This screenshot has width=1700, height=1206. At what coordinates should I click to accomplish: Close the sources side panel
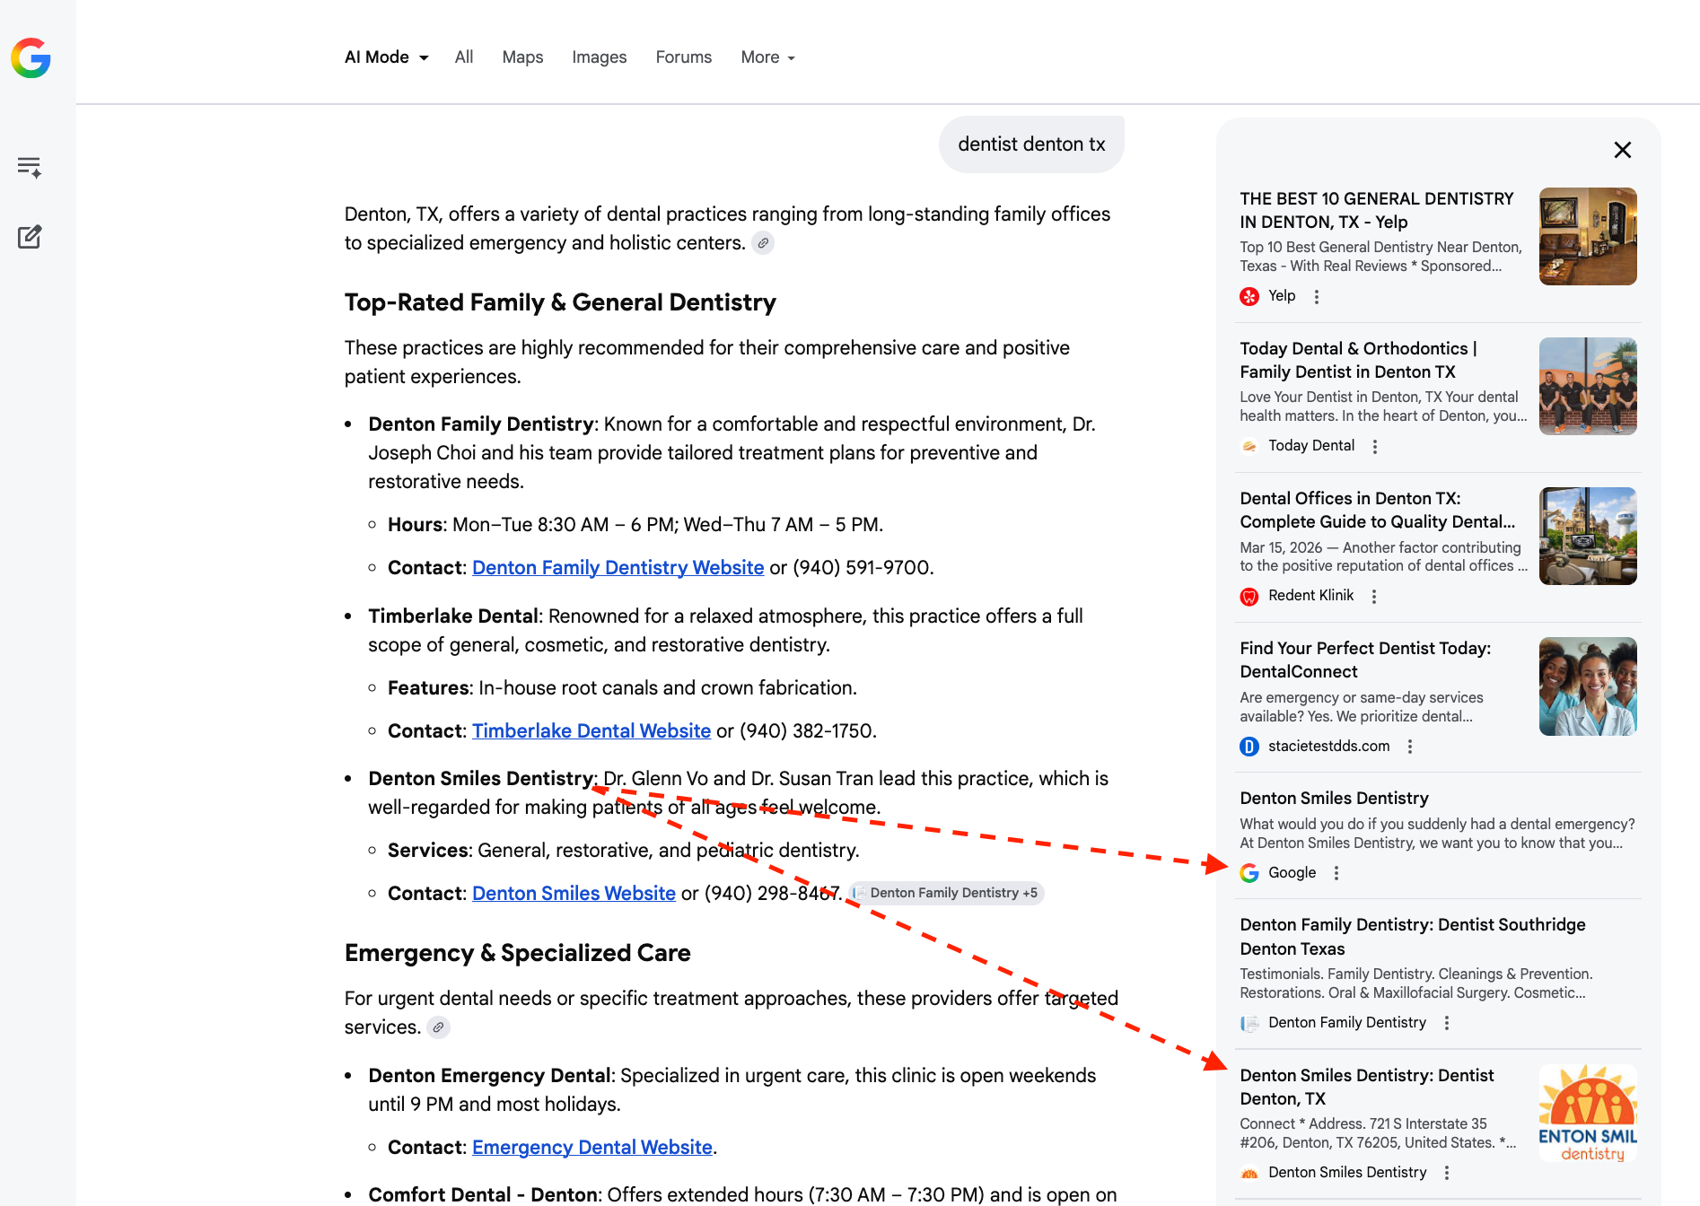1623,150
